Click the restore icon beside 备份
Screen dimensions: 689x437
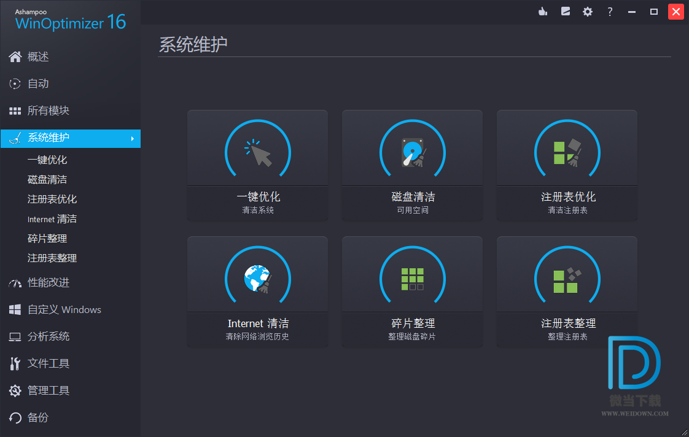pos(15,418)
